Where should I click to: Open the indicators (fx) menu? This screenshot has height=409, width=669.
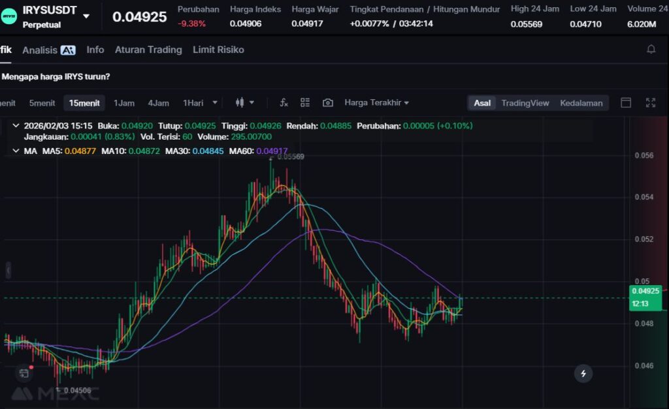point(284,103)
